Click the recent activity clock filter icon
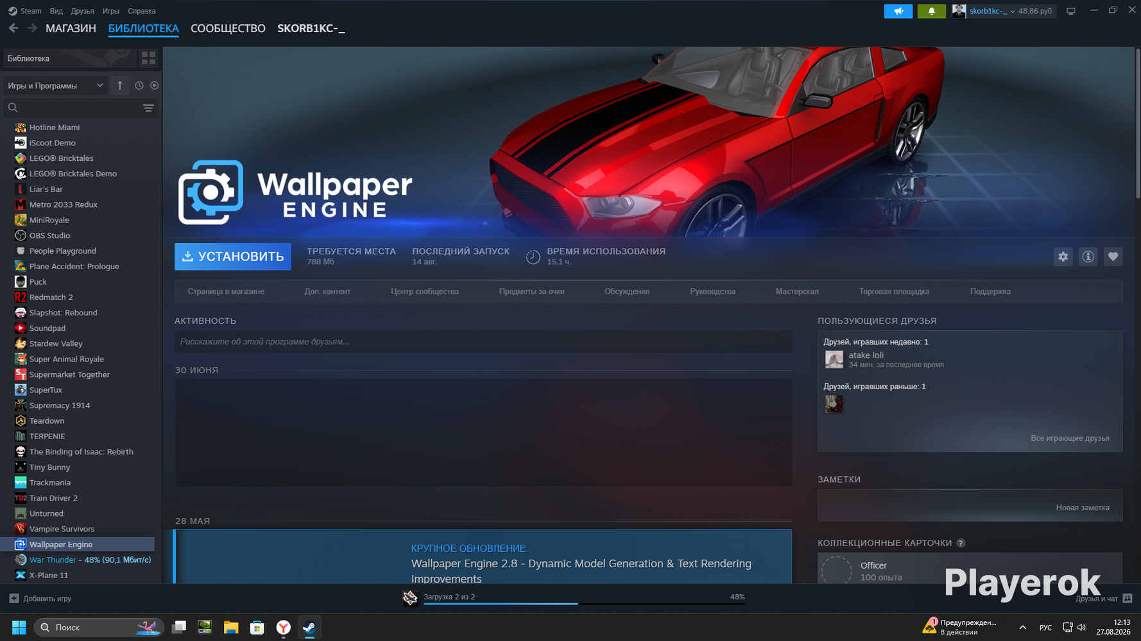Screen dimensions: 1141x641 [139, 85]
